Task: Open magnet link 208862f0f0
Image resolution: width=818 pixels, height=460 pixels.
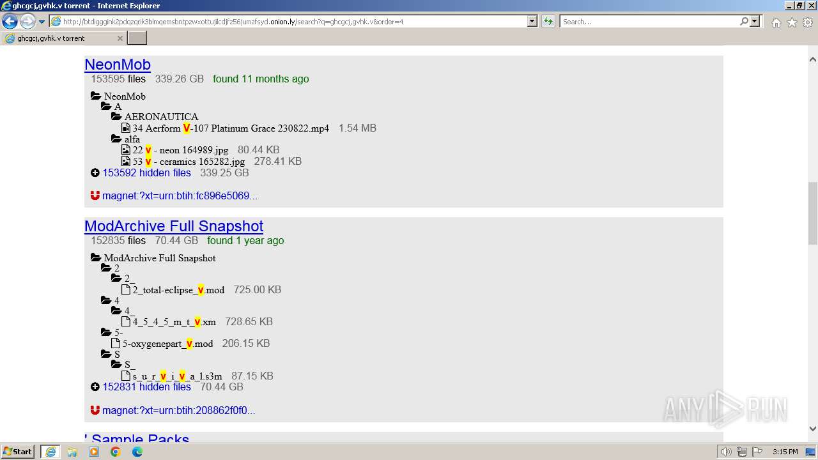Action: coord(178,410)
